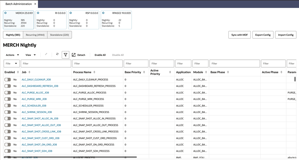Enable the ALC_SNAP_SHOT_ALLOC_IN_JOB toggle

(x=8, y=118)
